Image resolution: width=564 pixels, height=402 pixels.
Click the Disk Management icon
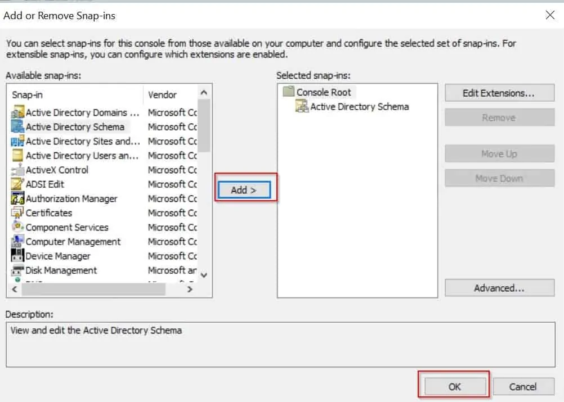(17, 270)
